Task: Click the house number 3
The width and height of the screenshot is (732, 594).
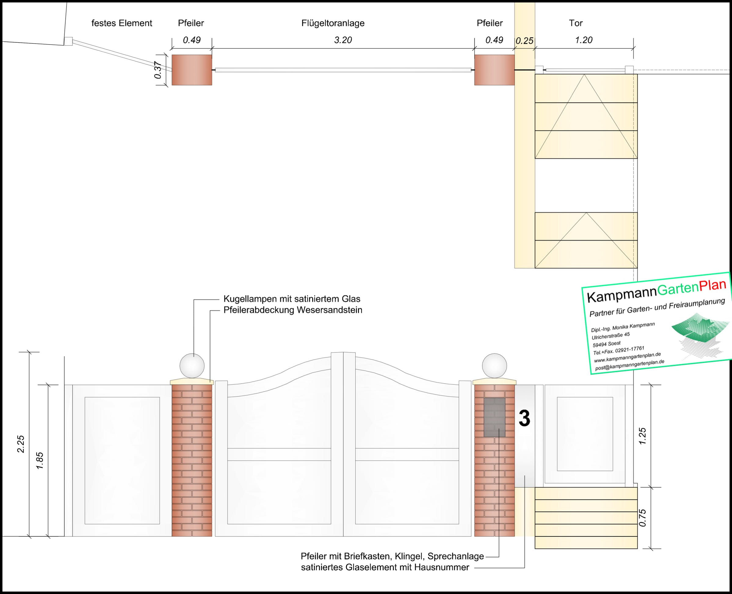Action: (524, 418)
